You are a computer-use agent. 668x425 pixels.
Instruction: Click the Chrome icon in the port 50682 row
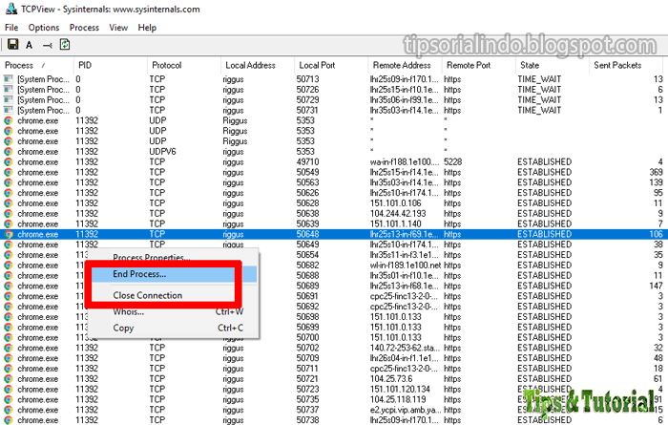8,266
